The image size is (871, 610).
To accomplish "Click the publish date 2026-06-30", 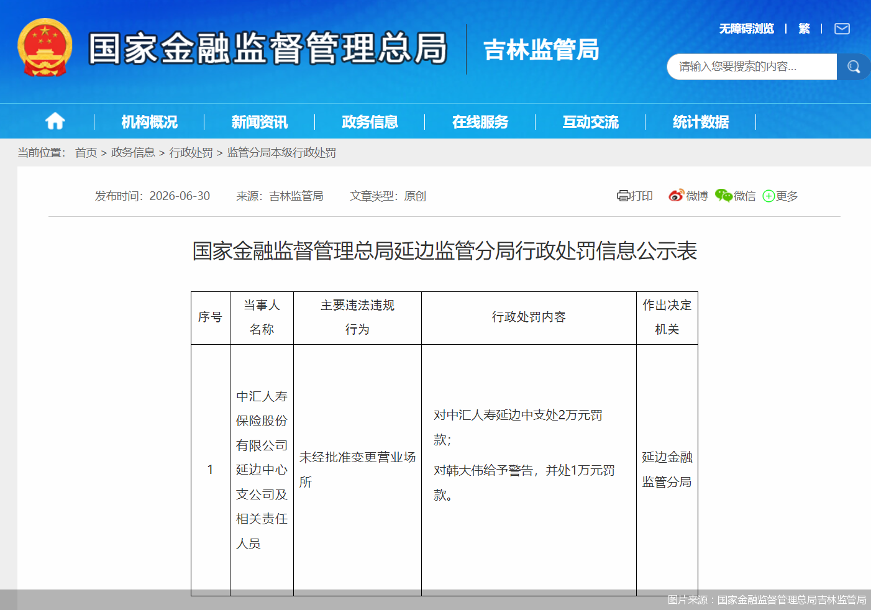I will coord(180,196).
